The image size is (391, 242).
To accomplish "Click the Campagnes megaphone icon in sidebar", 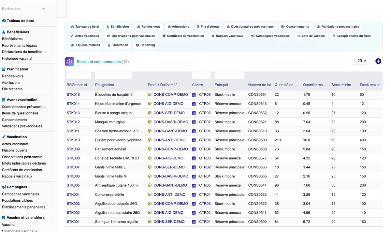I will pyautogui.click(x=4, y=187).
